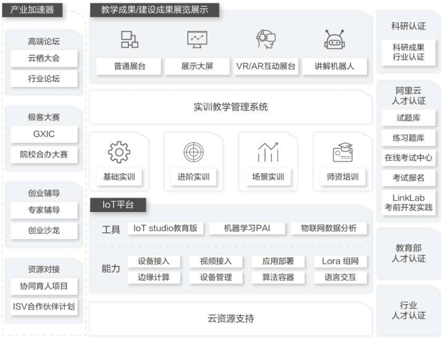Click the 阿里云人才认证 heading

pos(409,96)
